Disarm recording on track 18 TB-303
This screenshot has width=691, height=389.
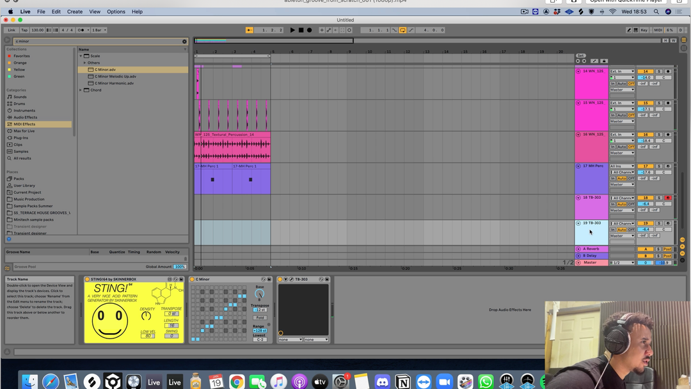pos(667,198)
